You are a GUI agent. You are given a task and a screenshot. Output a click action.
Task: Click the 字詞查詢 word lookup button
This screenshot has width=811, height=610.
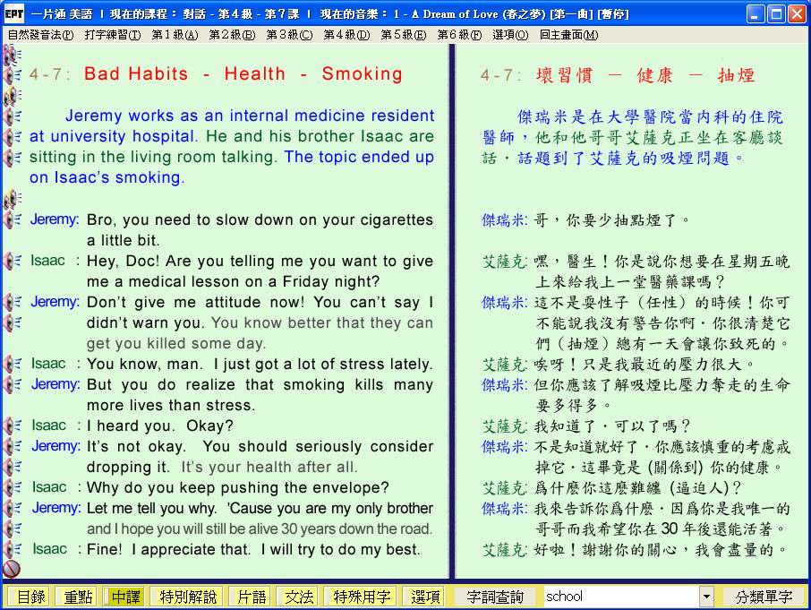495,597
